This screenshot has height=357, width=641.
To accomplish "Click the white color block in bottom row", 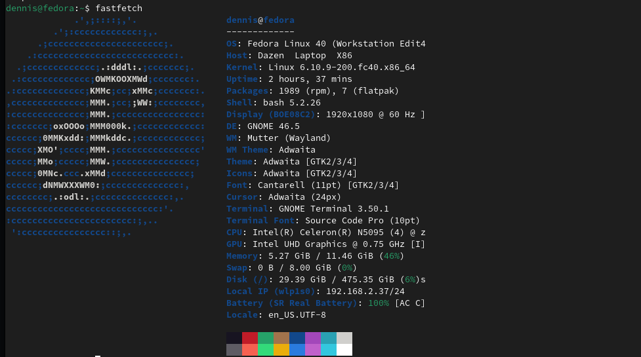I will coord(344,350).
